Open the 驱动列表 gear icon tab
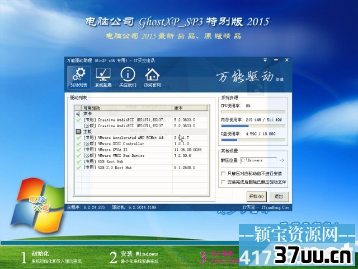Image resolution: width=358 pixels, height=269 pixels. tap(79, 77)
